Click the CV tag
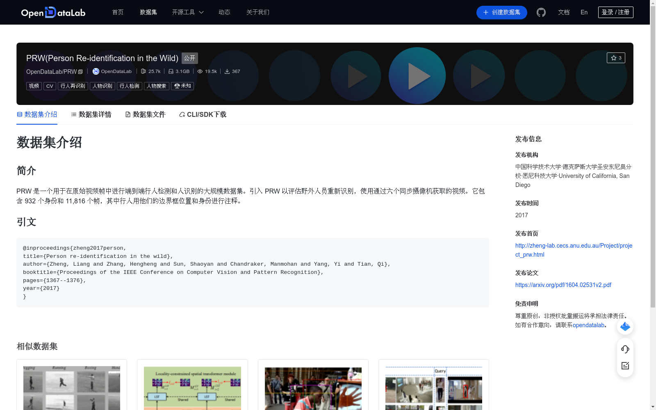Screen dimensions: 656x410 50,86
